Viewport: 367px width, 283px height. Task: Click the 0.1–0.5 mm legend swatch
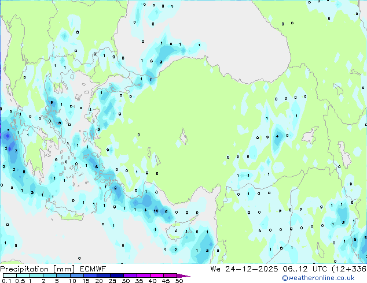tap(10, 275)
